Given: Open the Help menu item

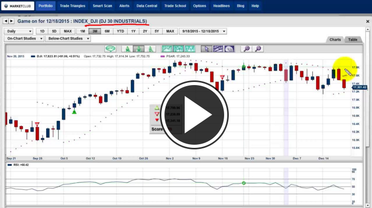Looking at the screenshot, I should 255,6.
